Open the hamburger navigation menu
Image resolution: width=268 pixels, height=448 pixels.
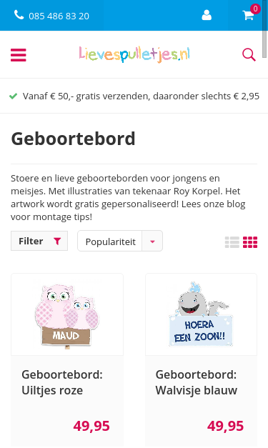(x=19, y=55)
